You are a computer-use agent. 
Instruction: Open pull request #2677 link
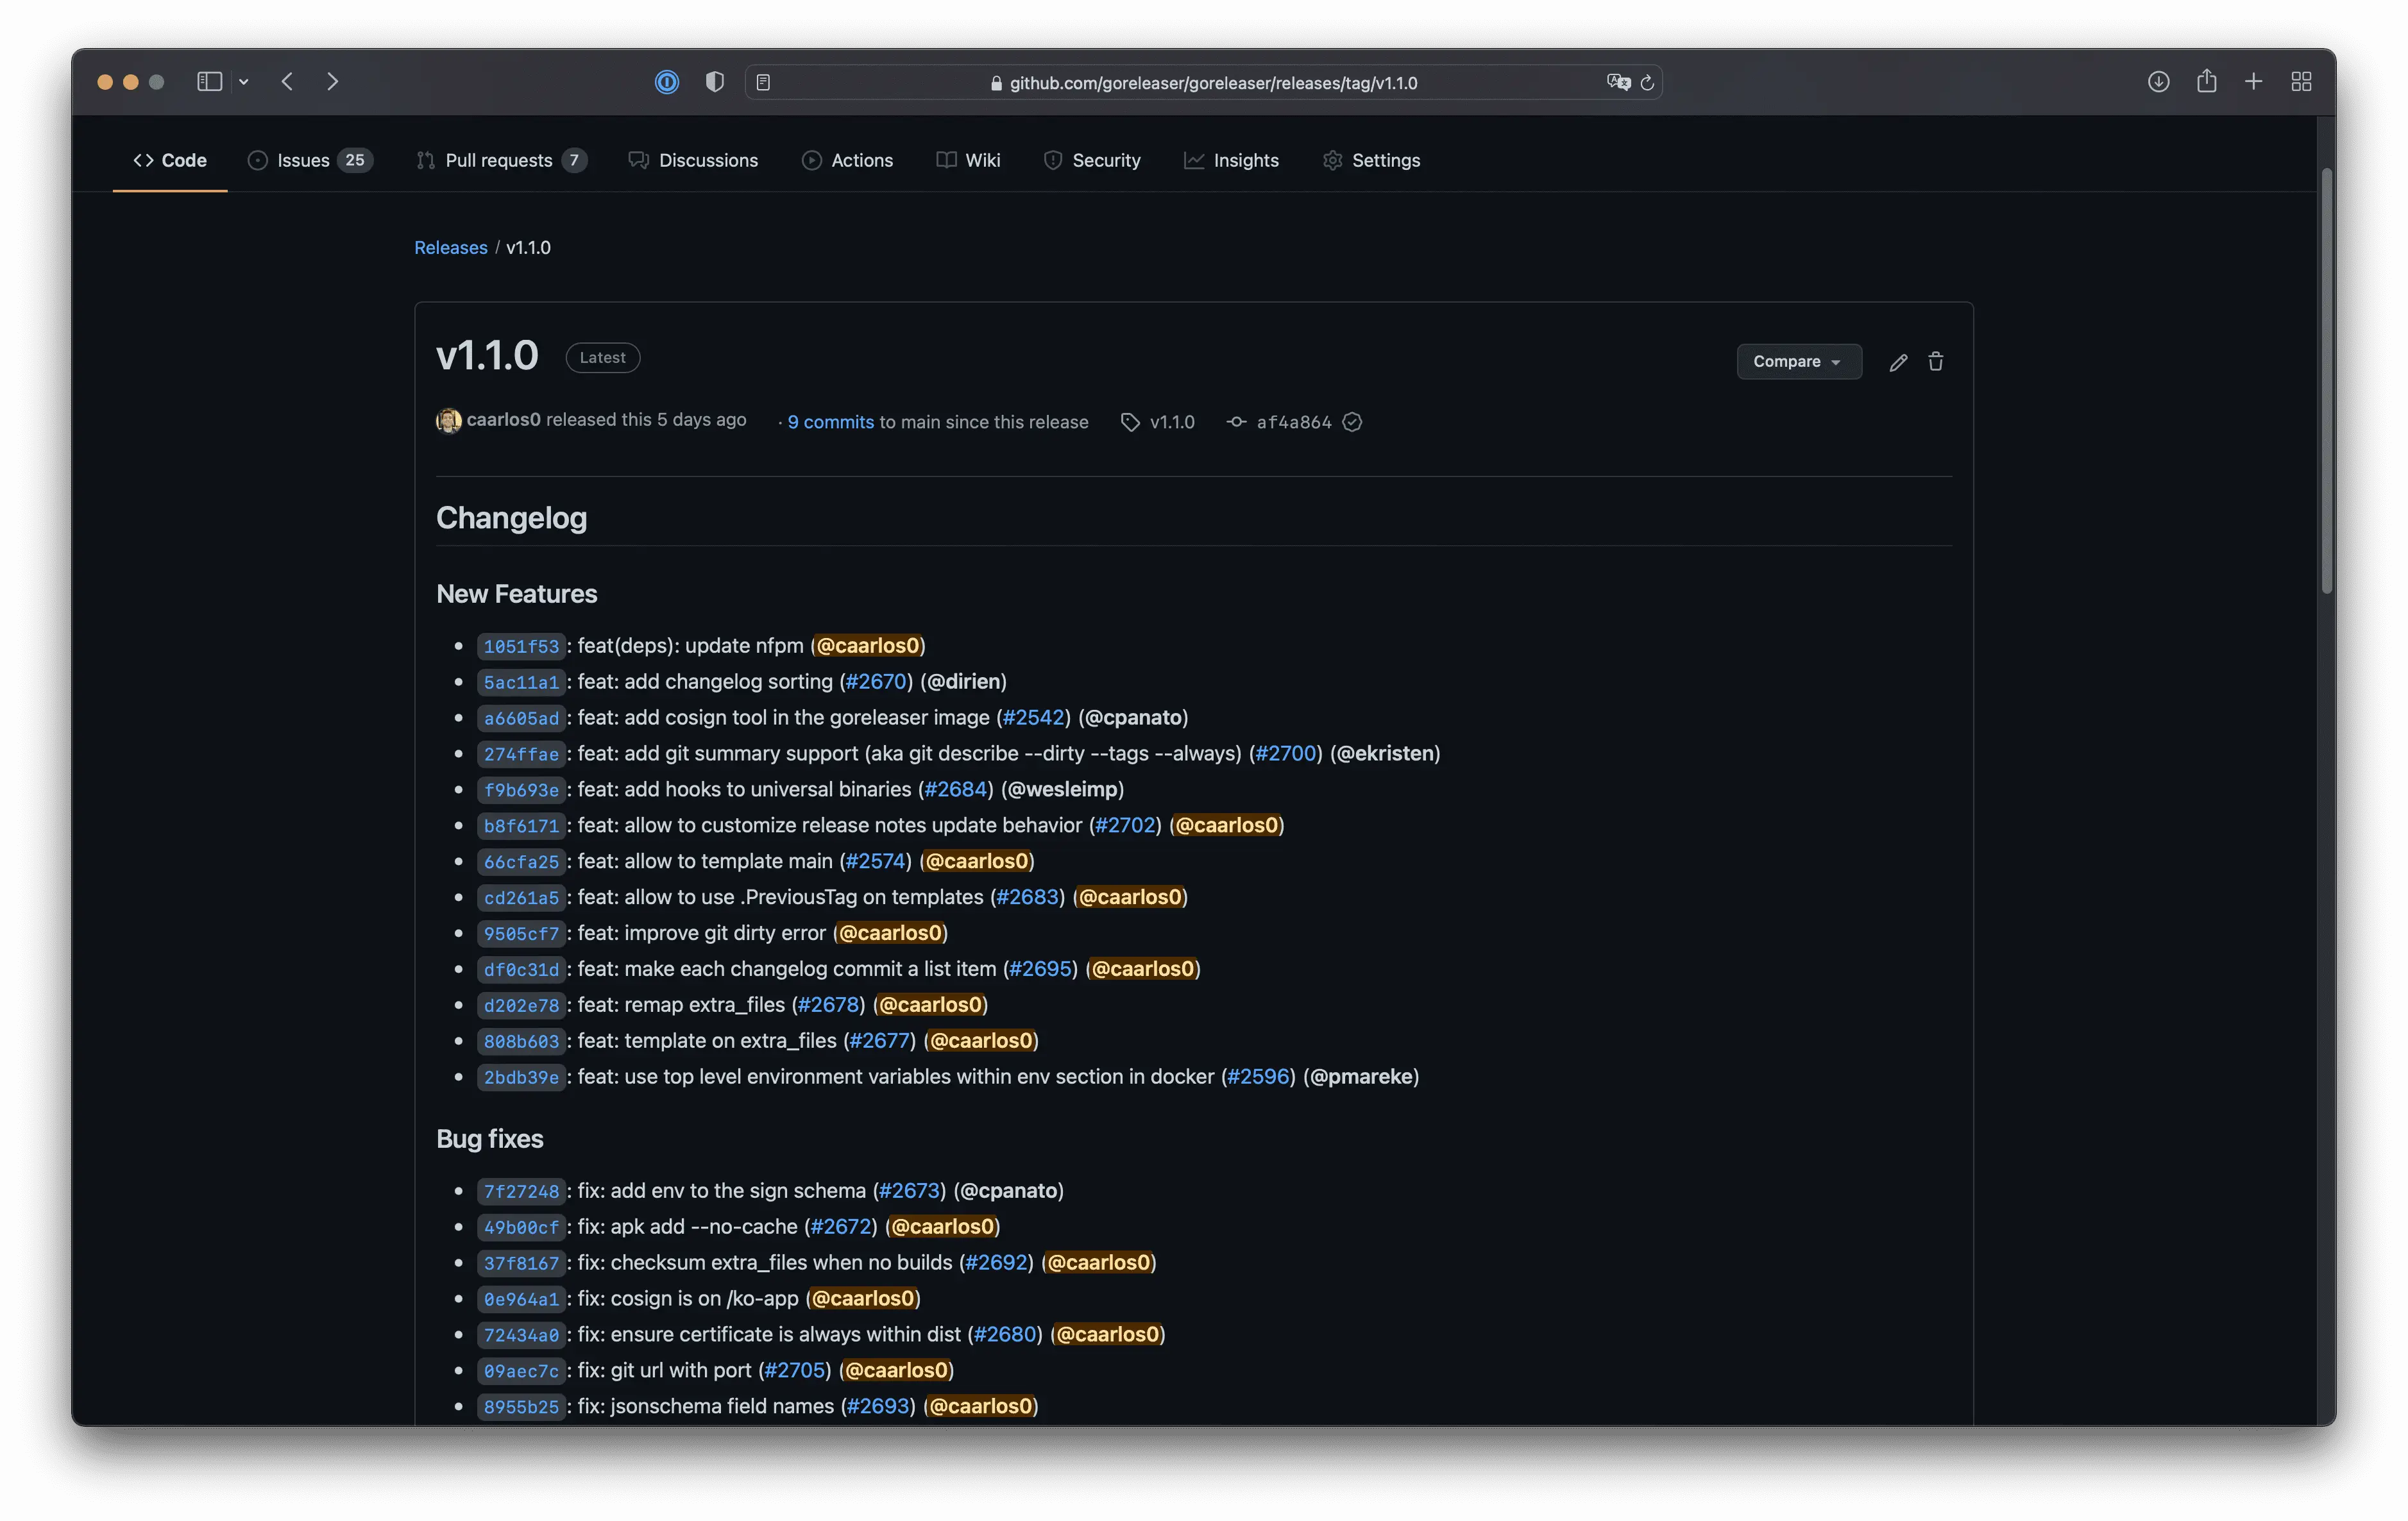click(x=879, y=1041)
